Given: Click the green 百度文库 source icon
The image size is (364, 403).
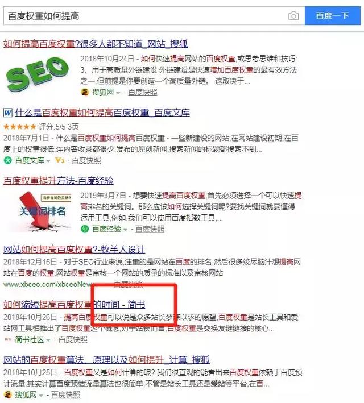Looking at the screenshot, I should point(8,160).
